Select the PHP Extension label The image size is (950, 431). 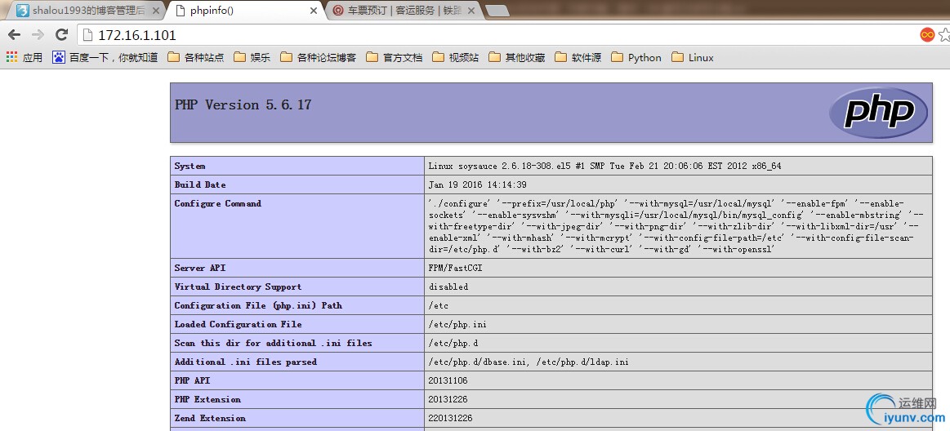pyautogui.click(x=207, y=399)
